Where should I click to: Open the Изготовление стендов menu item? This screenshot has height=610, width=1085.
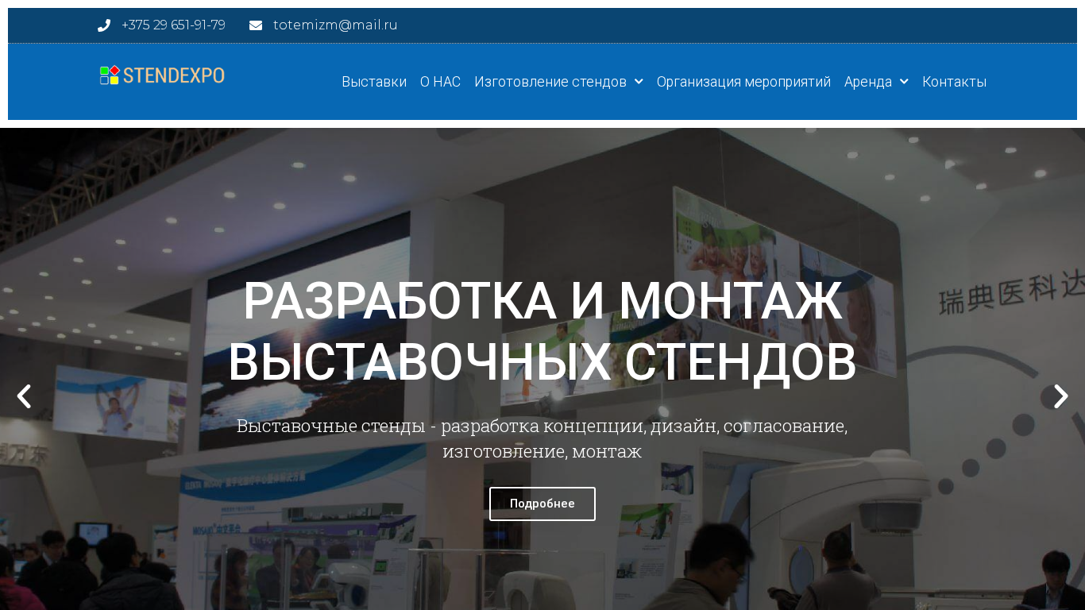pyautogui.click(x=550, y=82)
